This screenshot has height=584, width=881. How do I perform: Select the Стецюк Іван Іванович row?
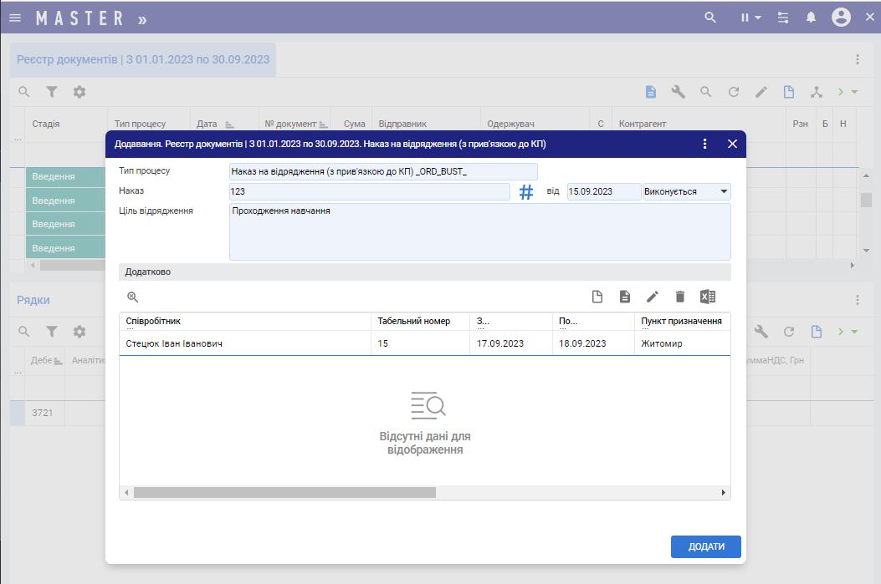[247, 343]
